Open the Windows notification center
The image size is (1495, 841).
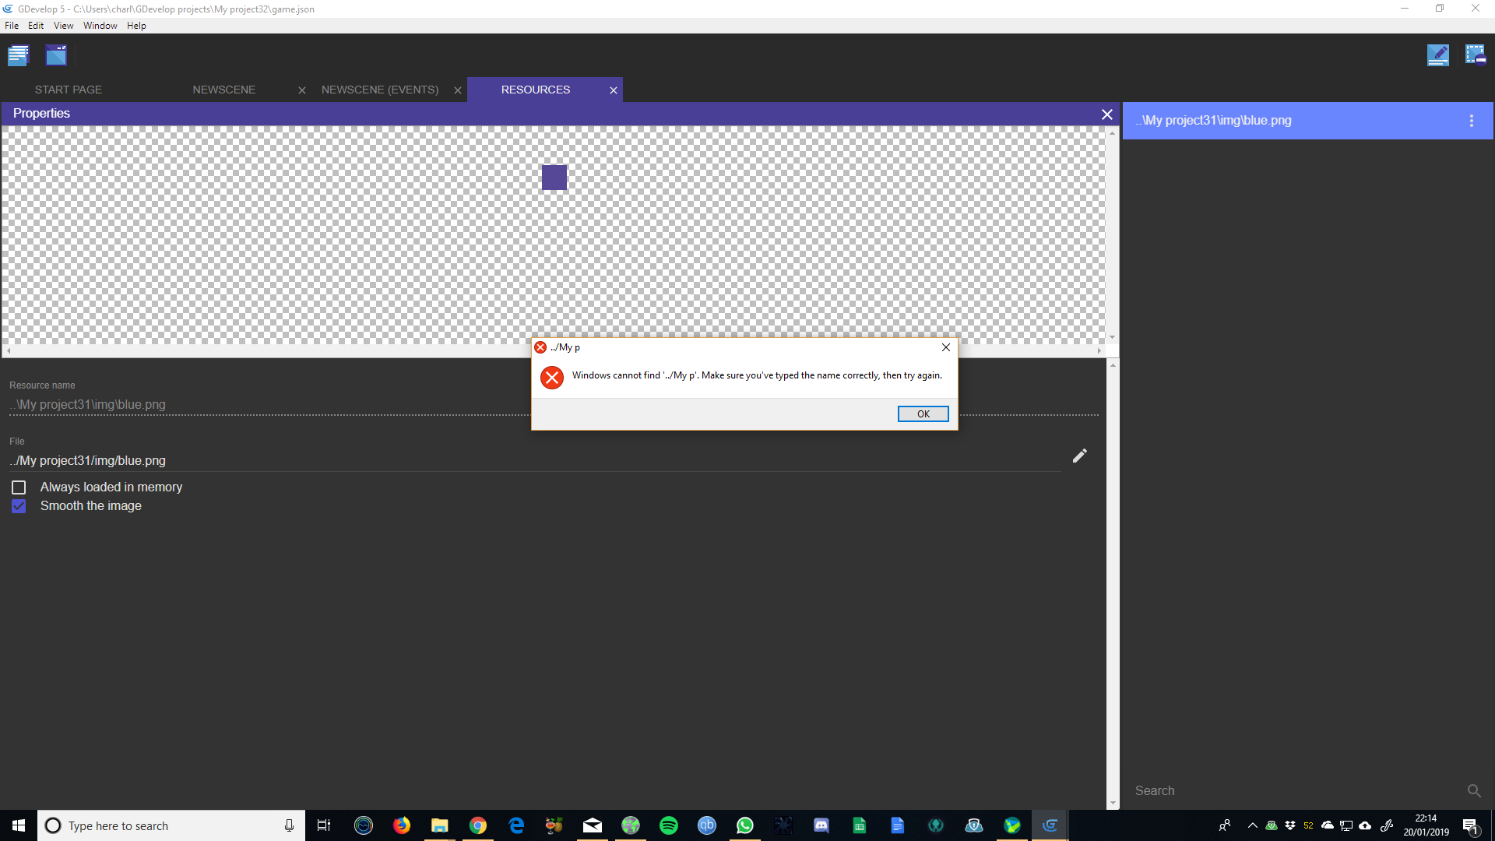coord(1471,826)
